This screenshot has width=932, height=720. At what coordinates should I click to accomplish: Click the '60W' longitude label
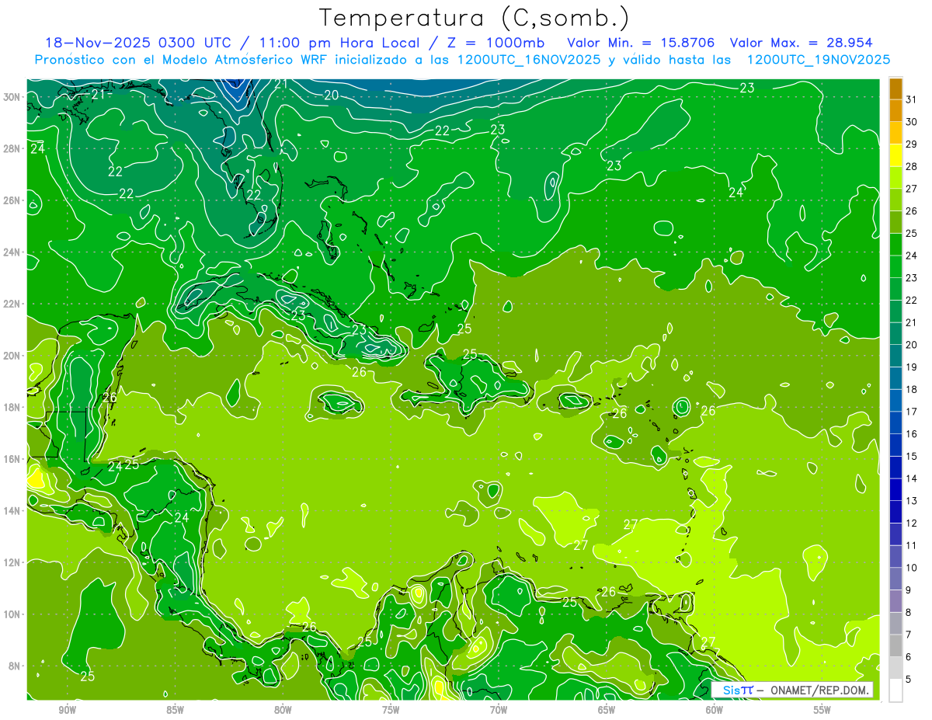coord(715,710)
